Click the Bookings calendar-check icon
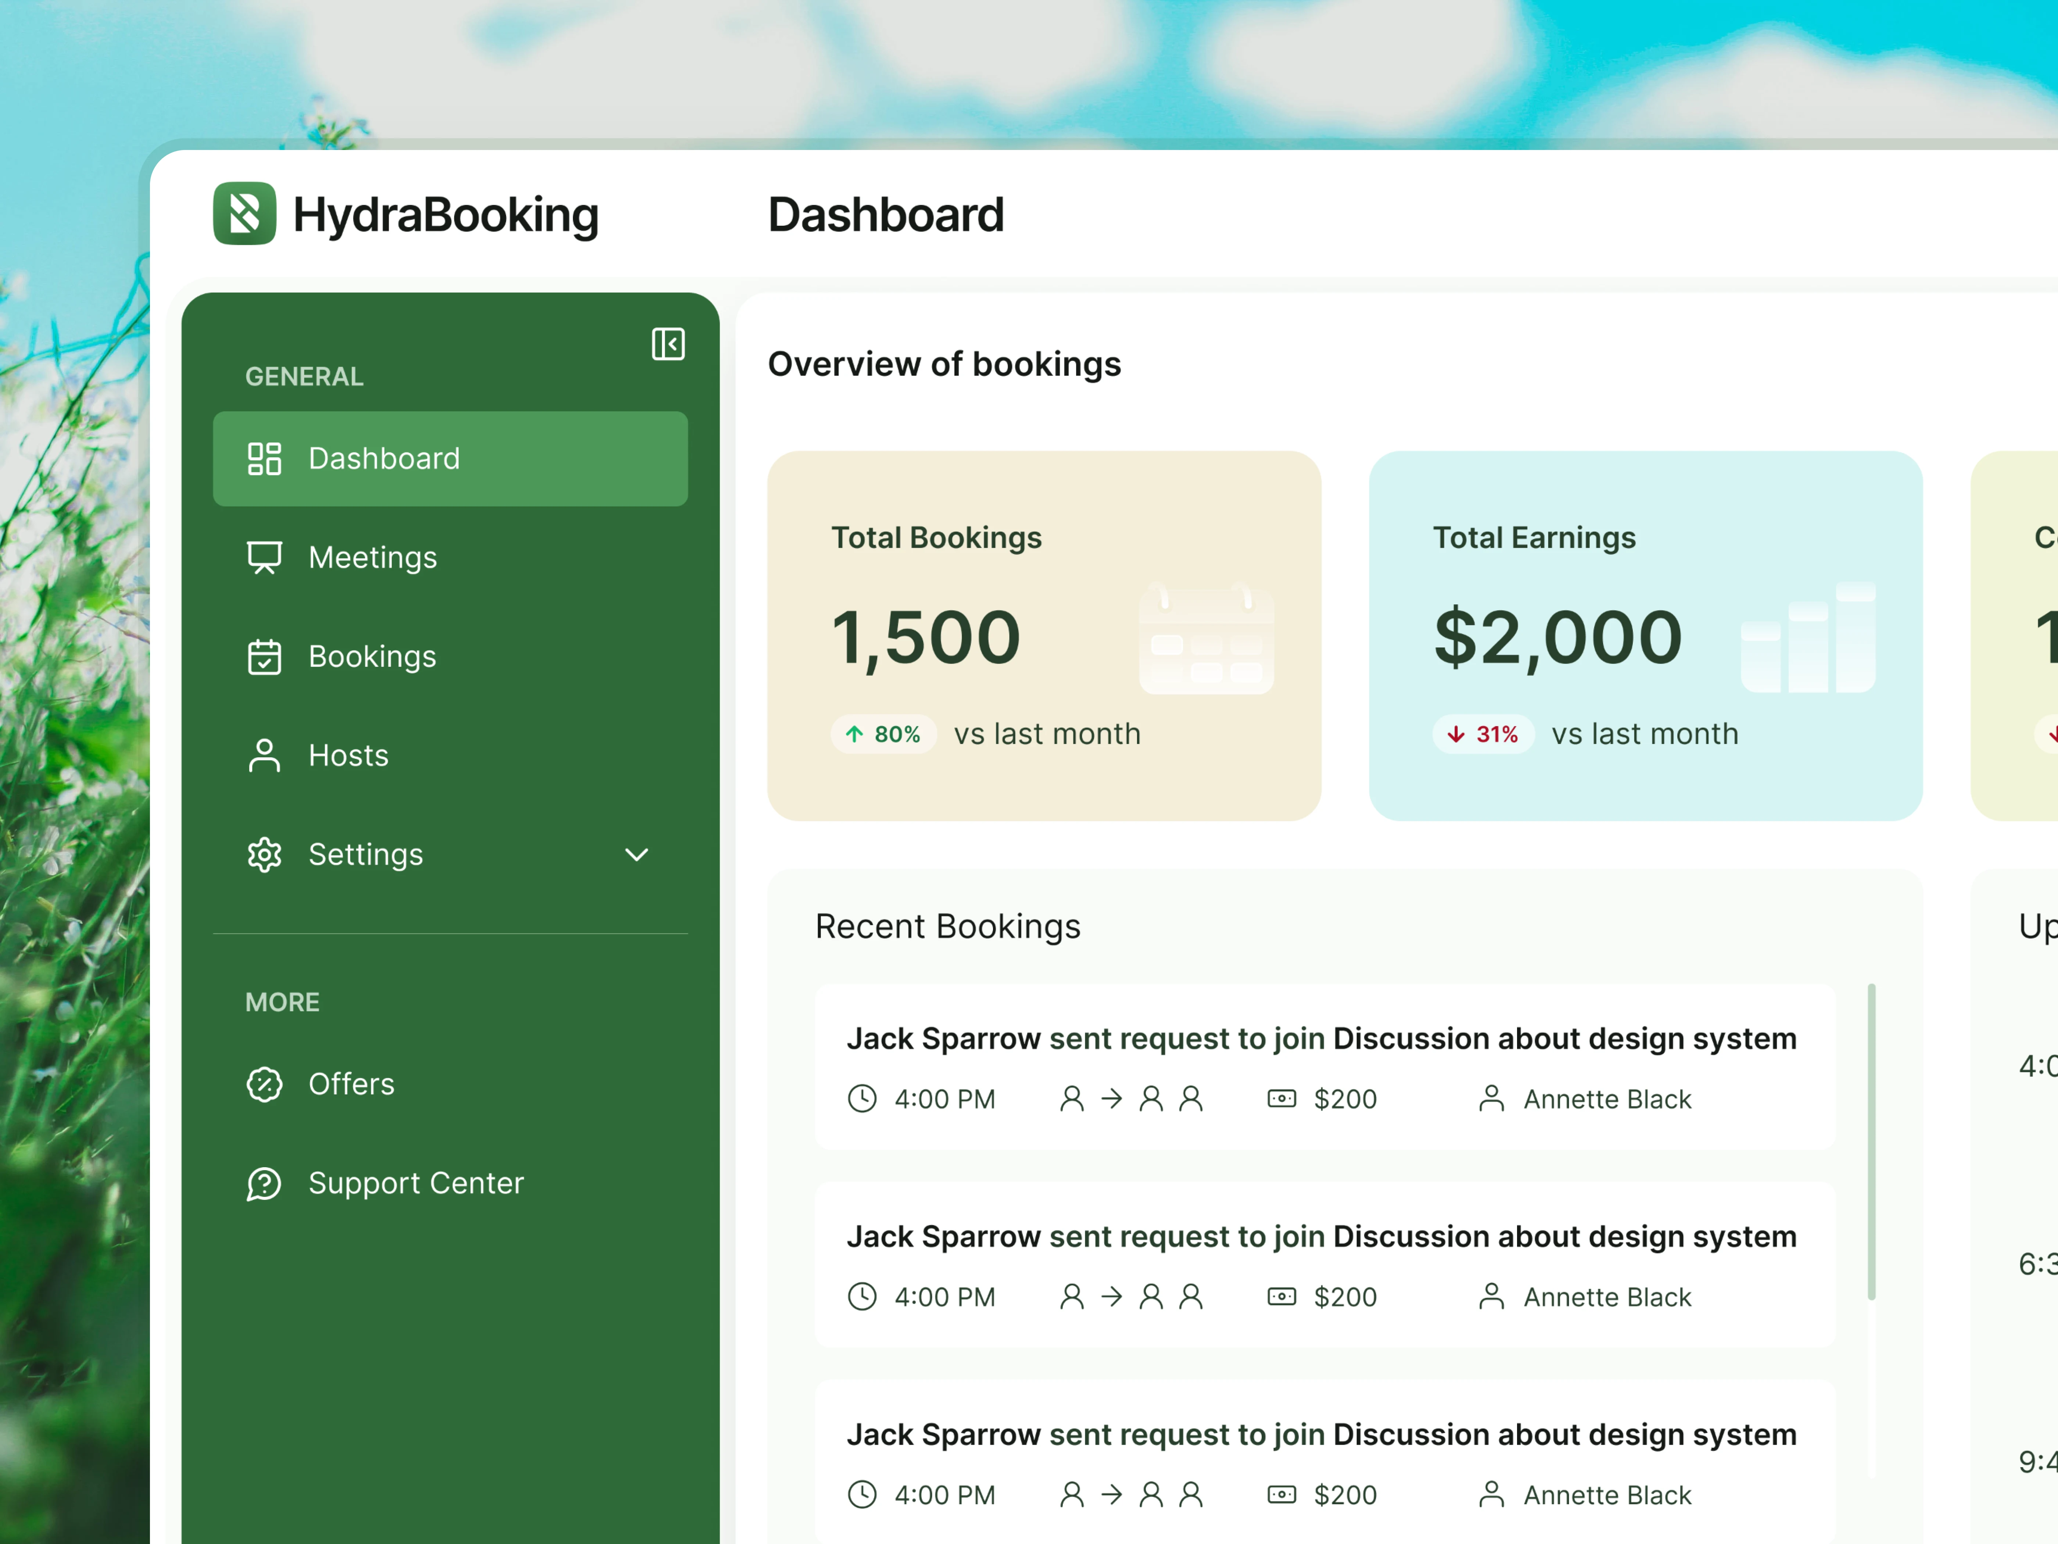This screenshot has width=2058, height=1544. point(264,656)
